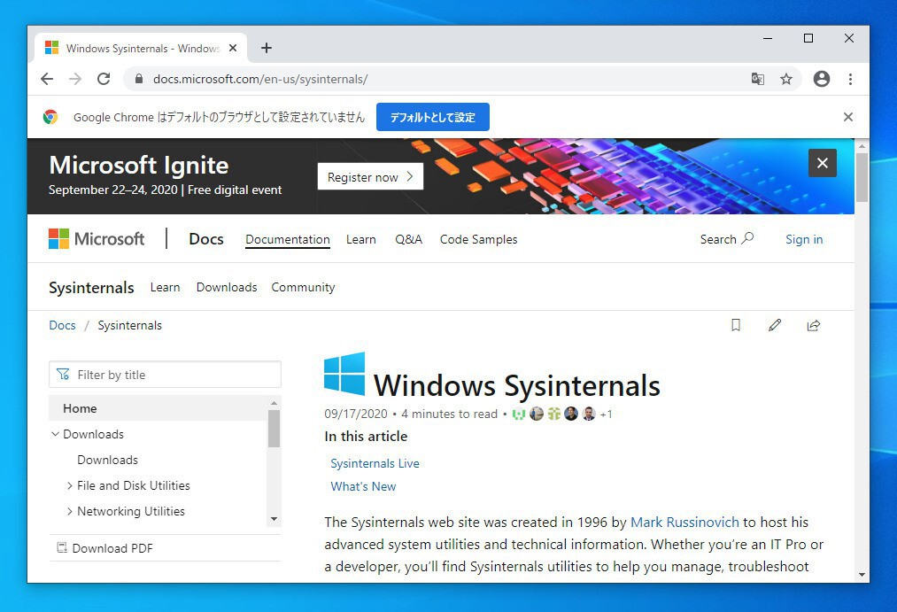Click the Microsoft logo

point(97,239)
